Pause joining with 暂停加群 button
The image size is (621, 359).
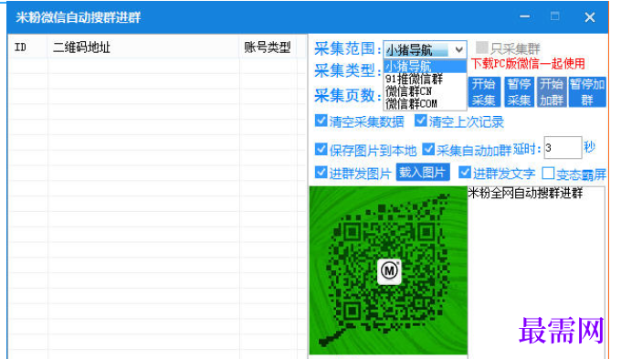pyautogui.click(x=587, y=92)
